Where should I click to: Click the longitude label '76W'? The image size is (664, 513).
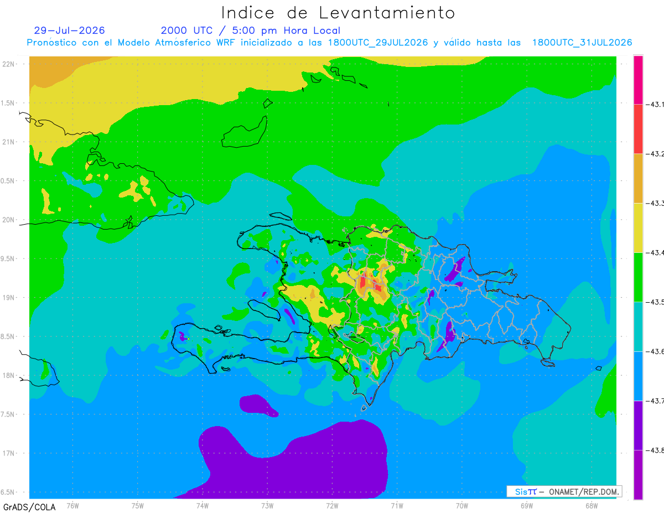(x=72, y=506)
